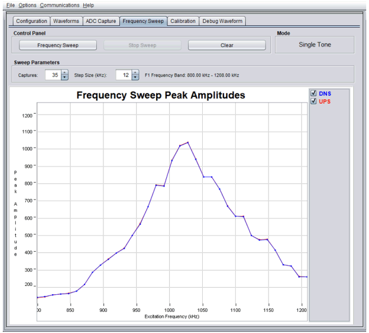Toggle the DNS series checkbox

click(314, 94)
